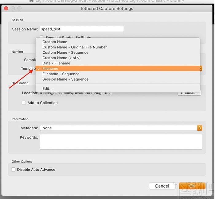The height and width of the screenshot is (199, 215).
Task: Pick 'Filename - Sequence' from list
Action: pyautogui.click(x=118, y=74)
